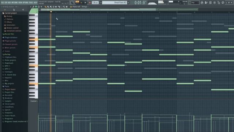Click the piano roll horizontal scrollbar overview

[120, 10]
